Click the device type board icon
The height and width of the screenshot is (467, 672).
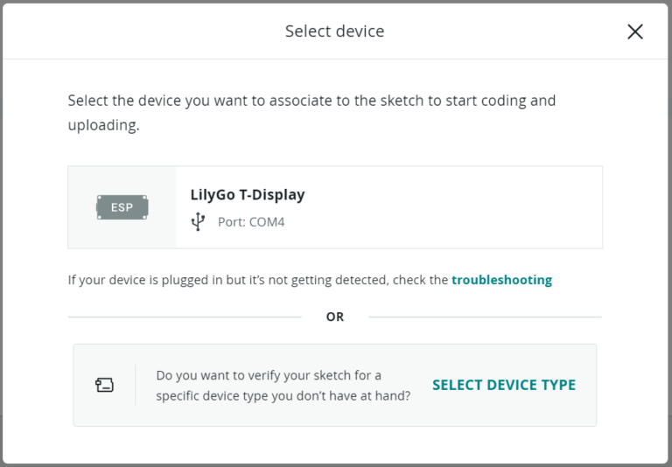point(104,385)
